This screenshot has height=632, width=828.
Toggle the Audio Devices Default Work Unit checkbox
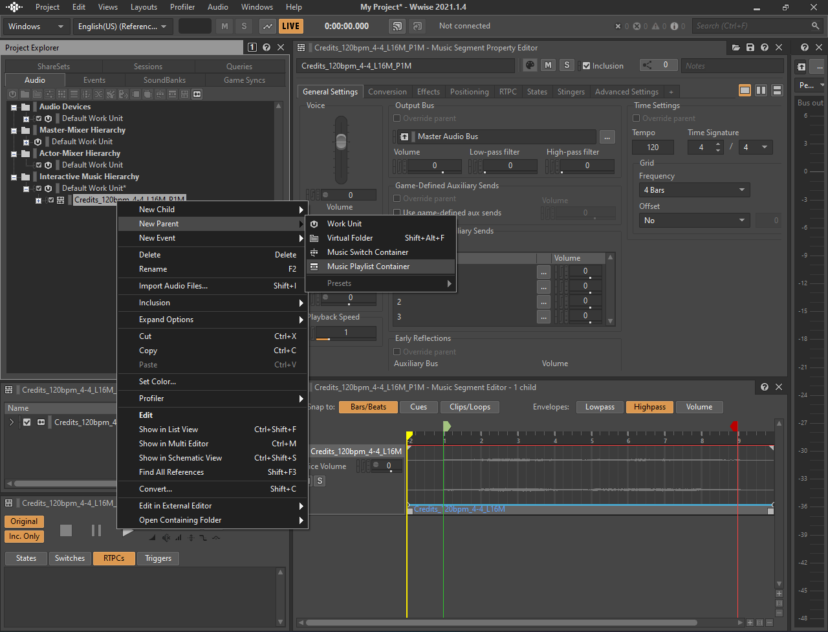[39, 118]
